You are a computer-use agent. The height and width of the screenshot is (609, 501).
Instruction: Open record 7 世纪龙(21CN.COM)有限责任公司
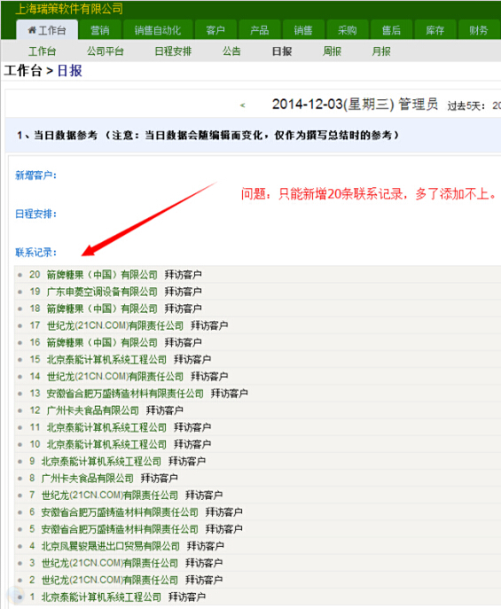(110, 496)
